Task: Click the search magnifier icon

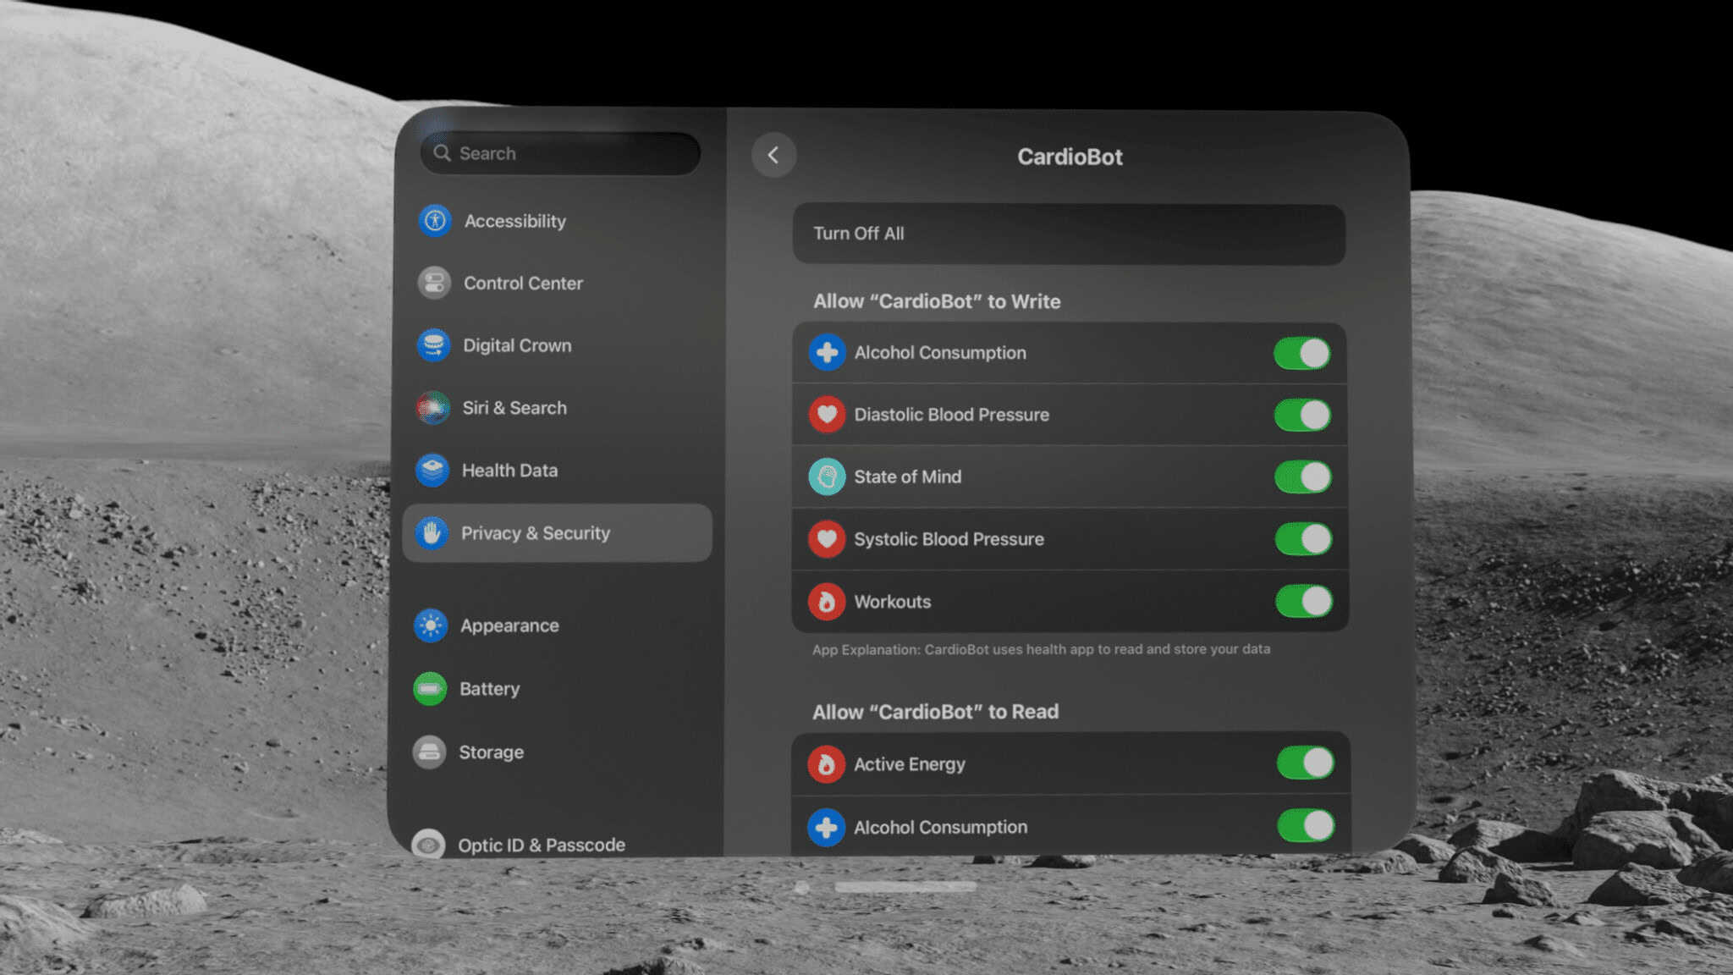Action: click(x=442, y=153)
